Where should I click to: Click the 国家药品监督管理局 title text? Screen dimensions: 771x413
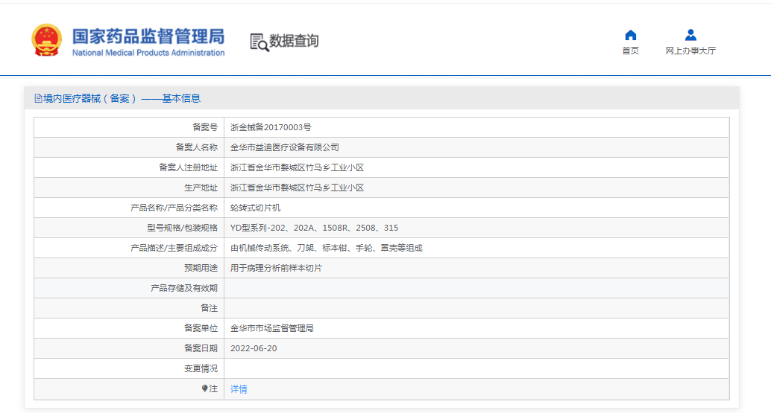click(148, 36)
